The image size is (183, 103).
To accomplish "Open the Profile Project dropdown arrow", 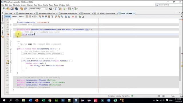I will [78, 9].
